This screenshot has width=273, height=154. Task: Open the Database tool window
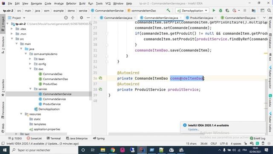[x=270, y=41]
